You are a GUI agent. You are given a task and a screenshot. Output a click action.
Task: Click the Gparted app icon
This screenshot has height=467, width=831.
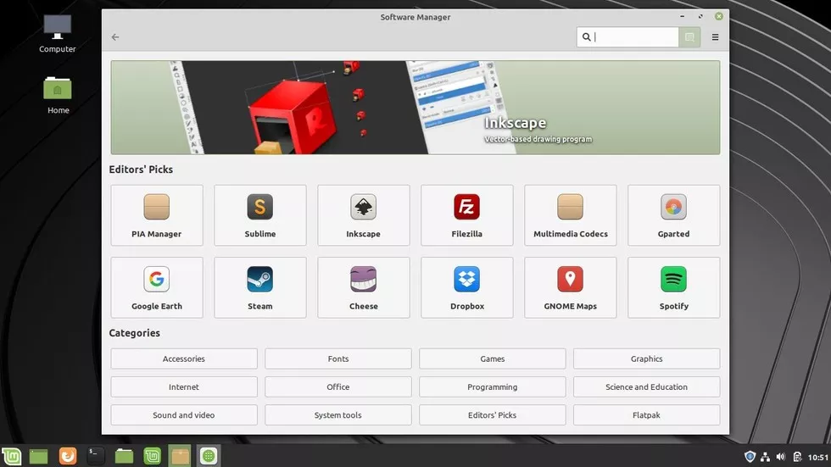tap(673, 208)
